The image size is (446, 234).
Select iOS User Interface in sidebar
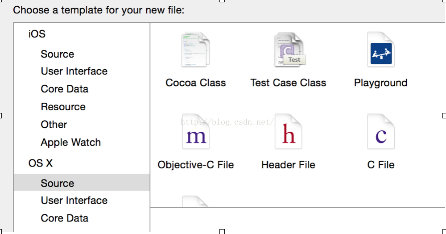point(74,71)
